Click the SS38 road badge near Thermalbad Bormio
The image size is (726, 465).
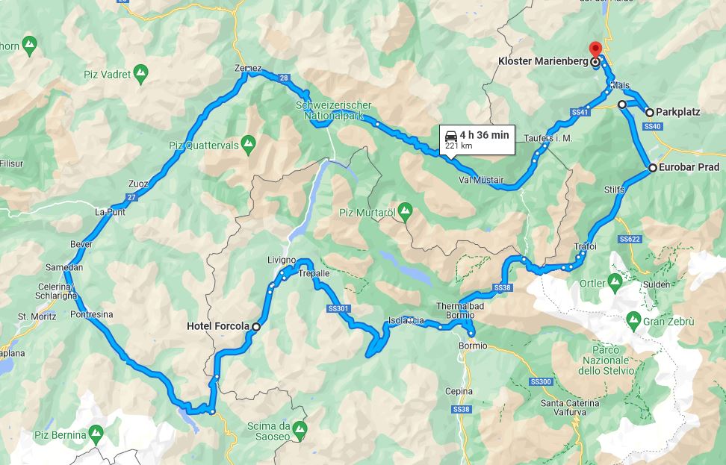502,288
